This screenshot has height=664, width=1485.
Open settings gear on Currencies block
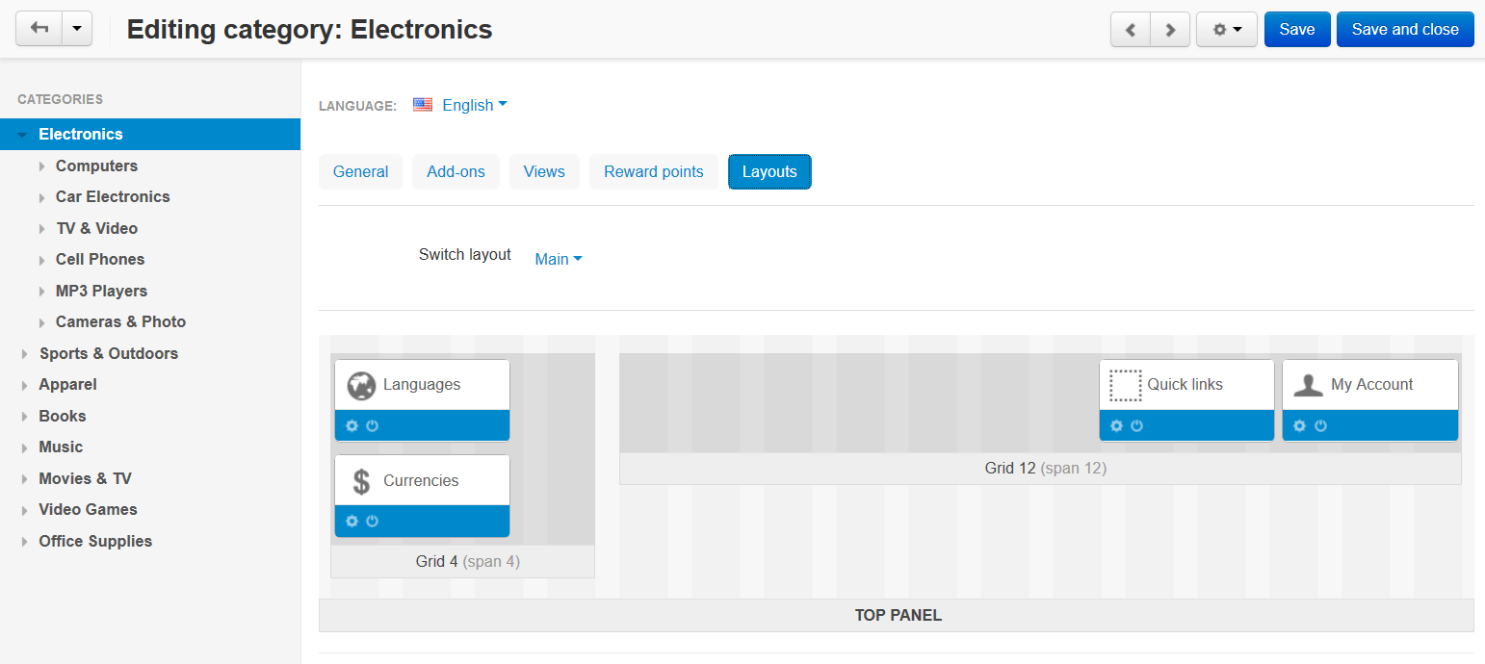(x=352, y=521)
